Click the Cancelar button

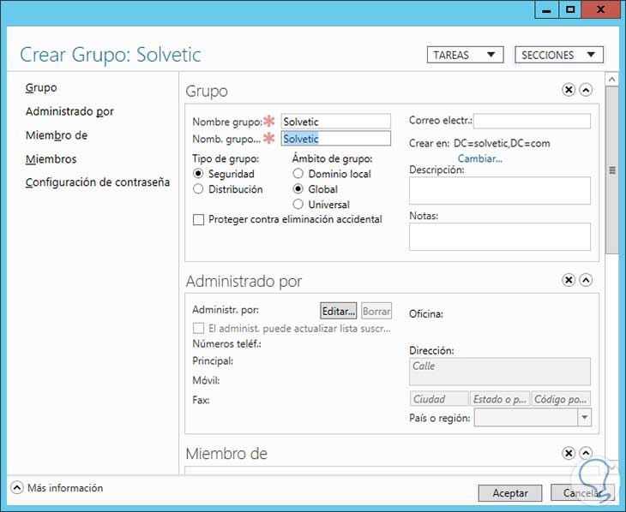[x=582, y=493]
